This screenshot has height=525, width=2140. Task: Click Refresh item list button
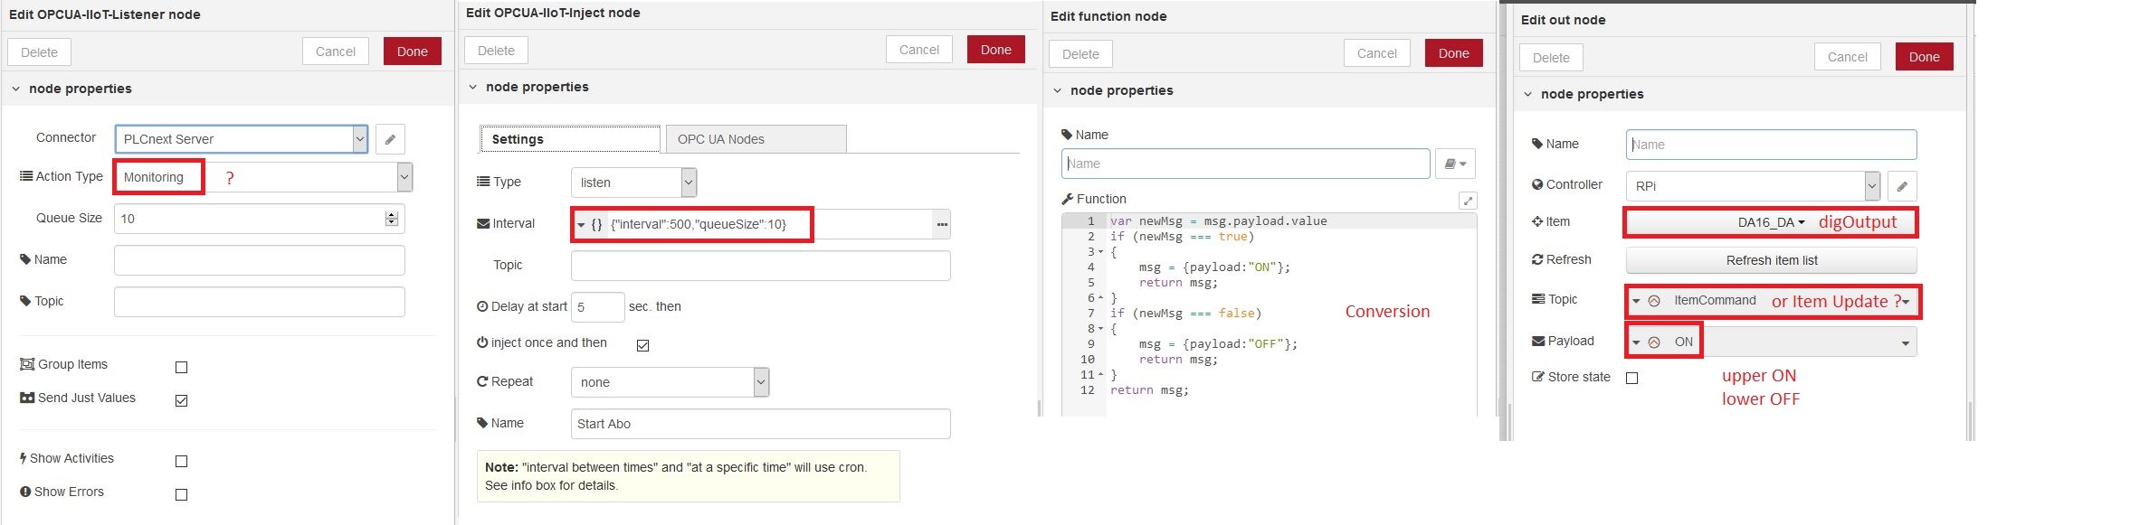point(1771,260)
